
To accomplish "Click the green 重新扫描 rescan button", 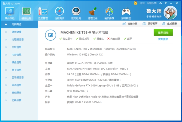I will point(163,32).
